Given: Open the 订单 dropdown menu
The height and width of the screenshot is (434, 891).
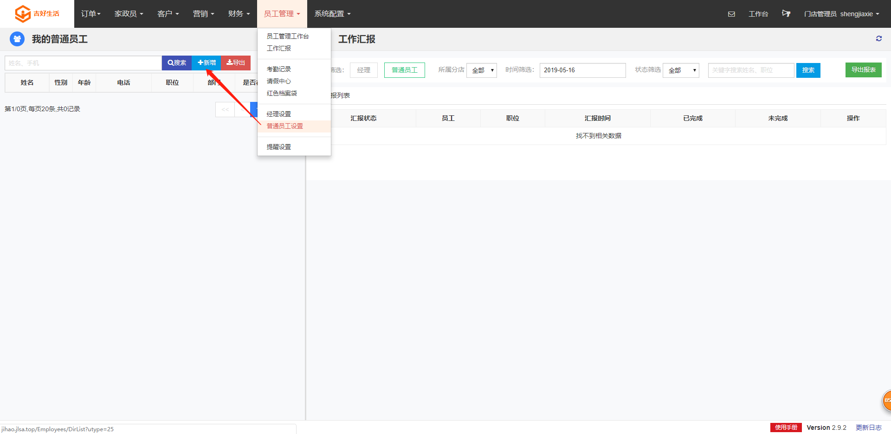Looking at the screenshot, I should (x=90, y=14).
